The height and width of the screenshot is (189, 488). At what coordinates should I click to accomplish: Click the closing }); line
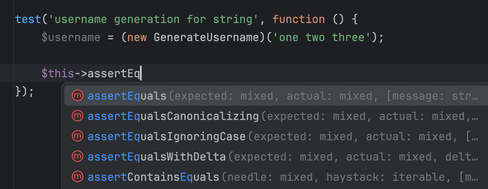[x=24, y=92]
